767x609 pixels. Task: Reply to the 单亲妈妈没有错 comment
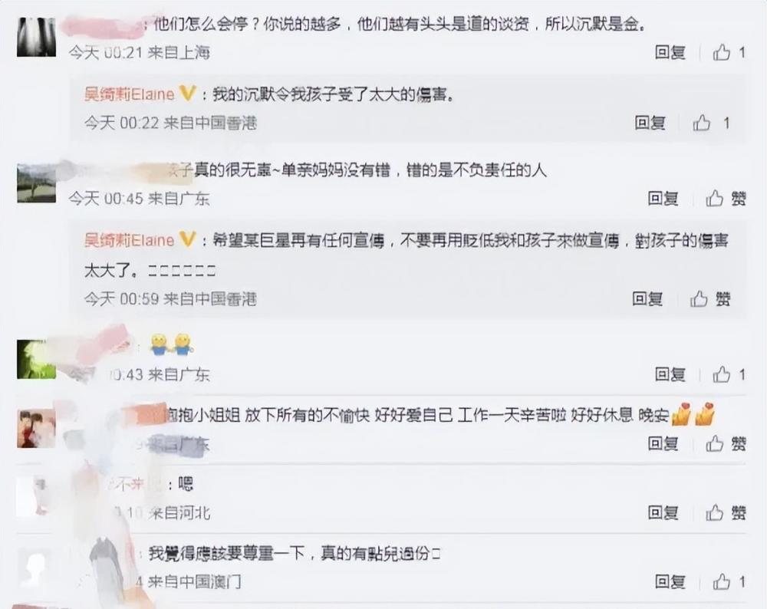pyautogui.click(x=663, y=198)
